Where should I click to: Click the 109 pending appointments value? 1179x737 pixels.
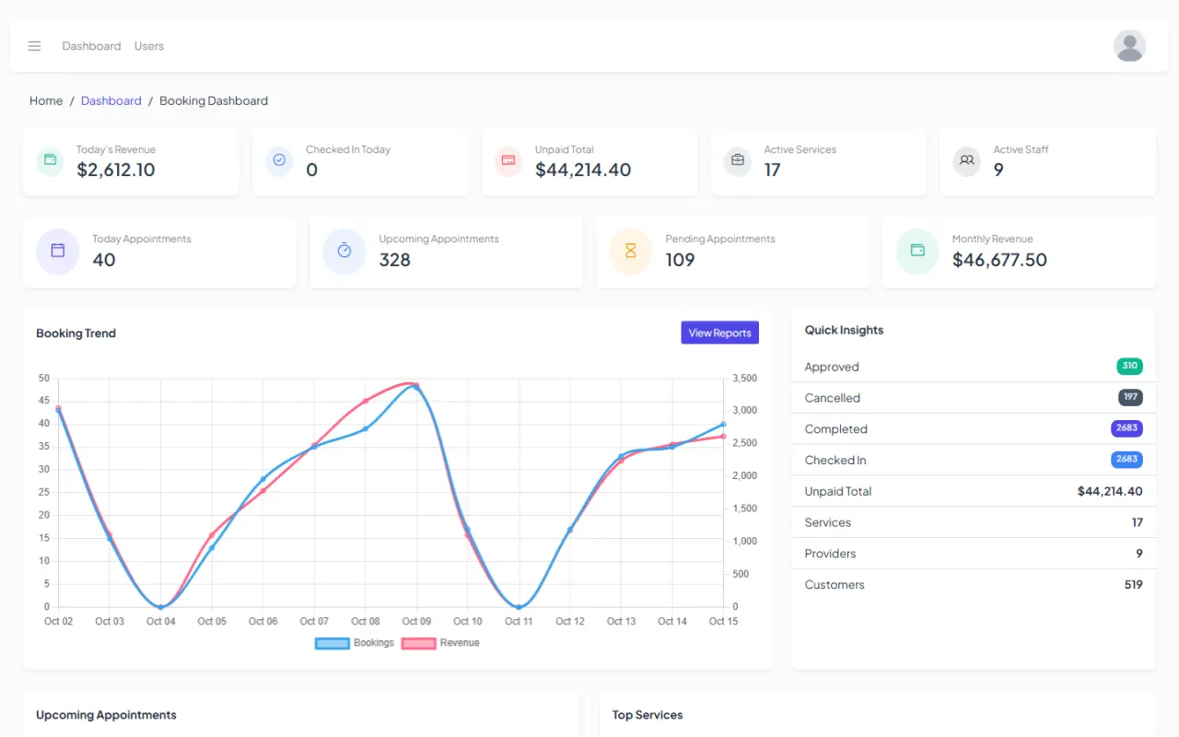(681, 260)
